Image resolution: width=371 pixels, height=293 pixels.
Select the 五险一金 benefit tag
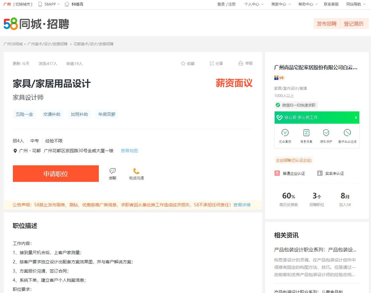click(x=24, y=114)
